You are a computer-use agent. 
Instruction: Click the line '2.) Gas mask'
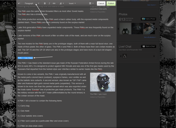tap(23, 111)
